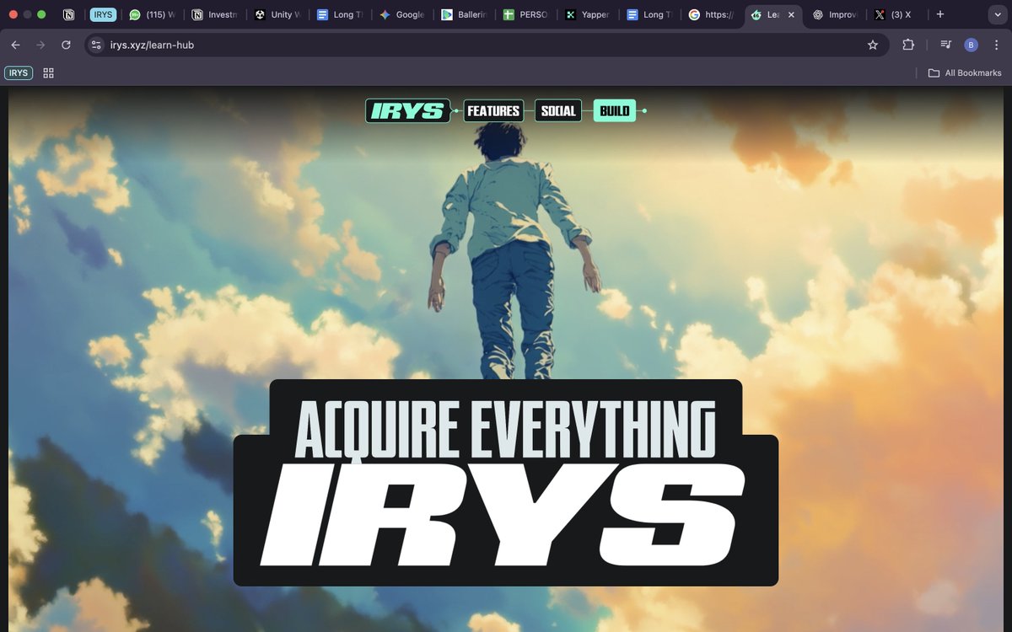Screen dimensions: 1012x632
Task: Open the IRYS bookmark in the bookmarks bar
Action: [19, 73]
